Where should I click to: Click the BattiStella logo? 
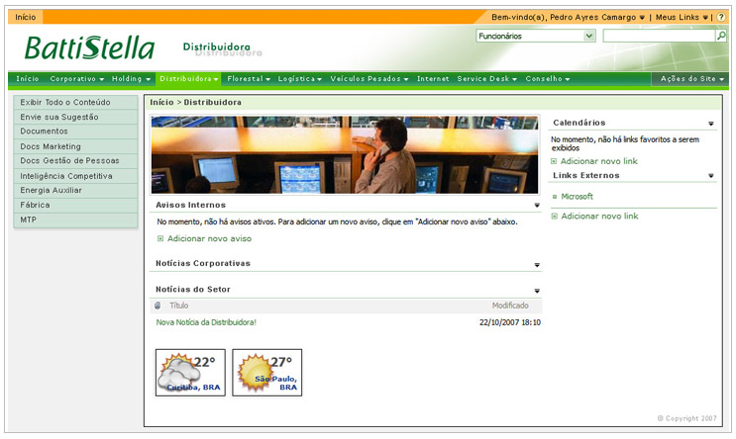[x=89, y=47]
